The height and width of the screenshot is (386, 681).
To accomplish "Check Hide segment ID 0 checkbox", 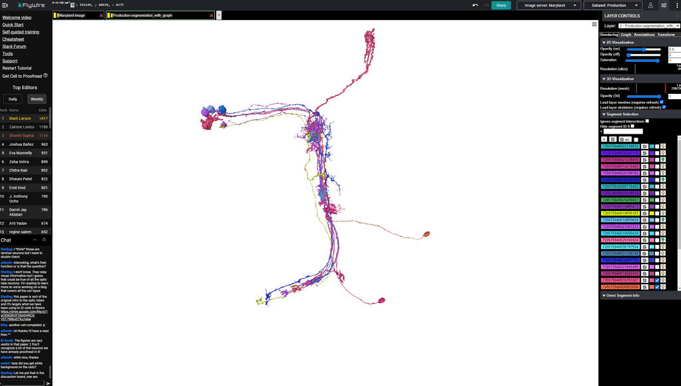I will click(x=632, y=126).
